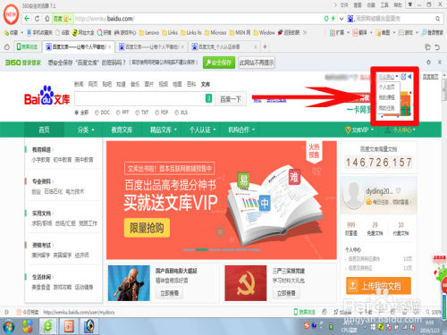Click the 上传我的文档 orange button
The width and height of the screenshot is (447, 335).
point(378,286)
